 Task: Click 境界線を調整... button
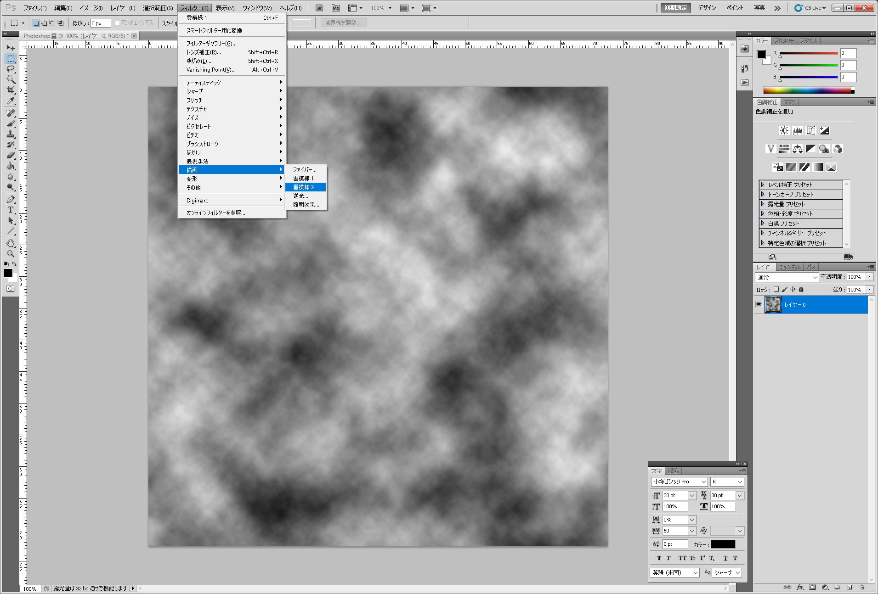(343, 22)
